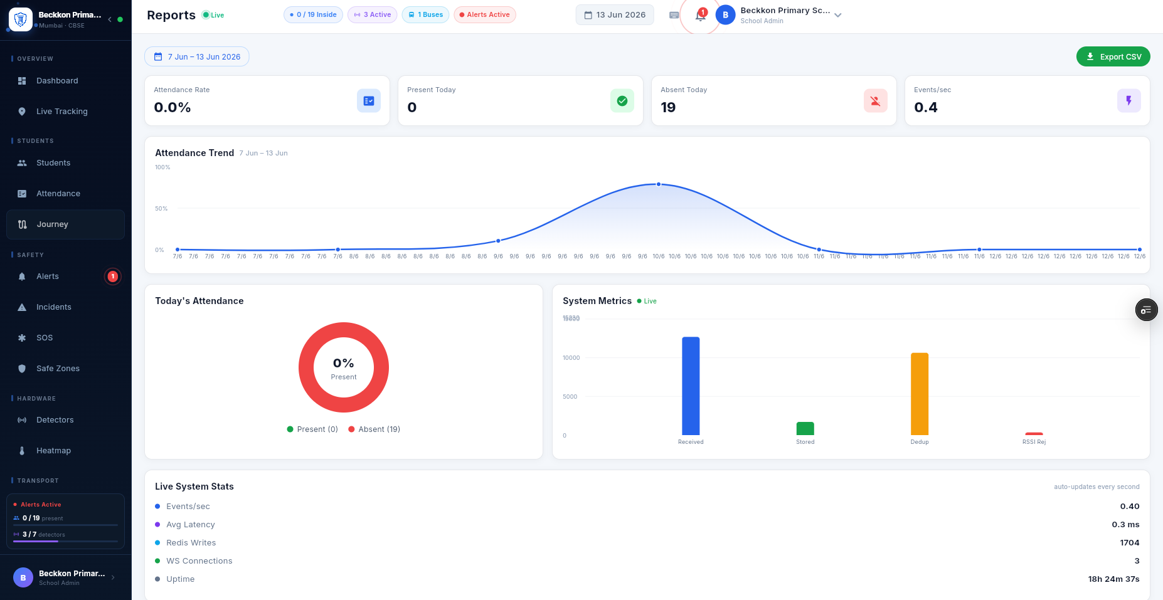Open the Heatmap view

click(x=65, y=451)
